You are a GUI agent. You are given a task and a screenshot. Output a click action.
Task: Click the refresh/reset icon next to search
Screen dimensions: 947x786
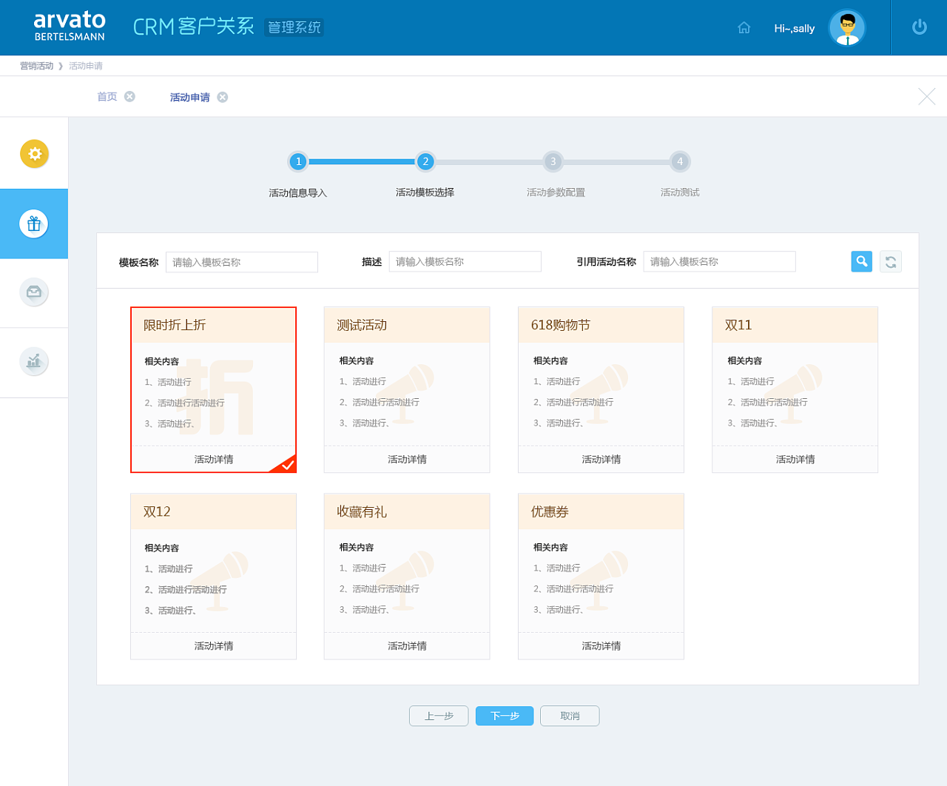[891, 261]
